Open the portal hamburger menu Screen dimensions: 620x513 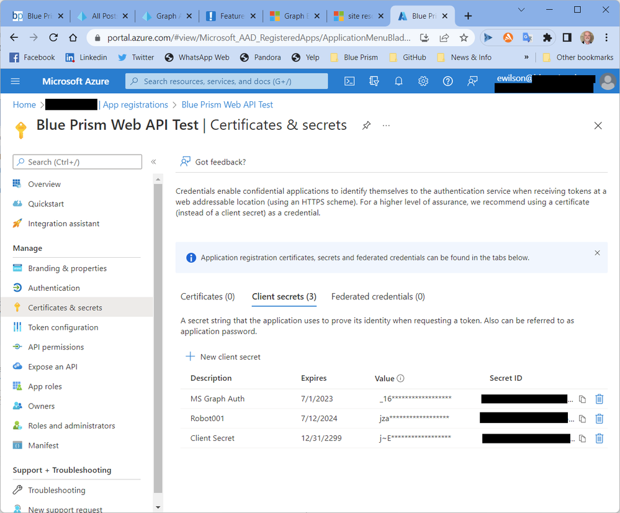[x=16, y=81]
